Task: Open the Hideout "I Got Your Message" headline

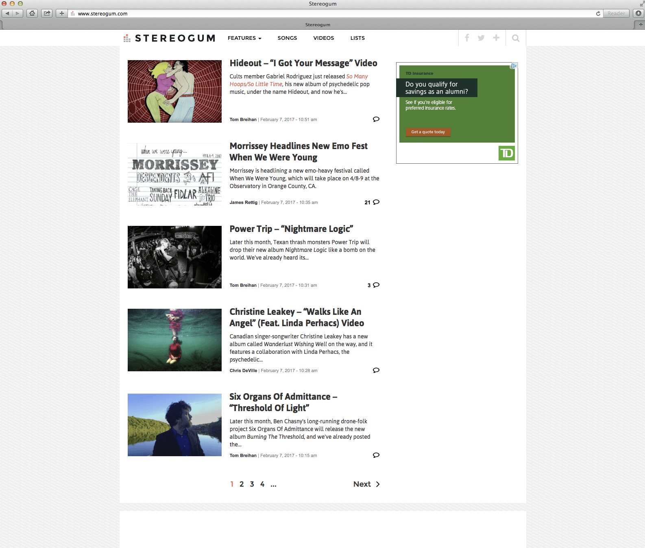Action: [x=303, y=63]
